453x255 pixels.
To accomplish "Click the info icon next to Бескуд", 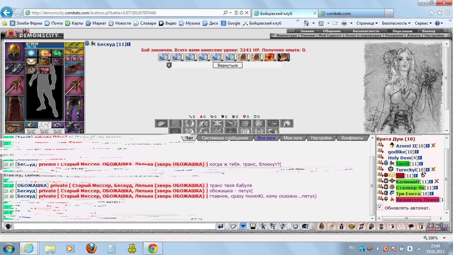I will pos(129,44).
